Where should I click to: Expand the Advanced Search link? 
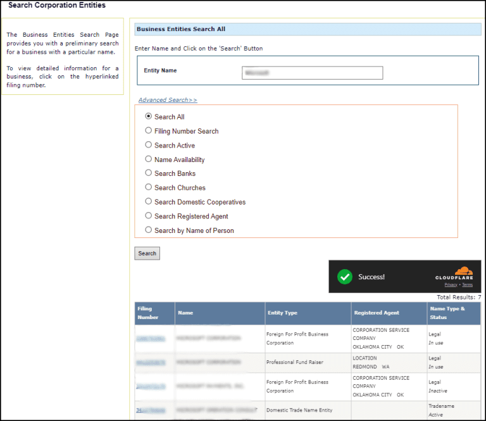168,100
